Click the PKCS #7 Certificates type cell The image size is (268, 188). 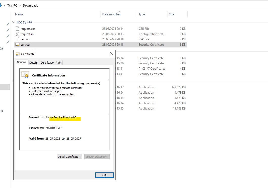(x=152, y=68)
